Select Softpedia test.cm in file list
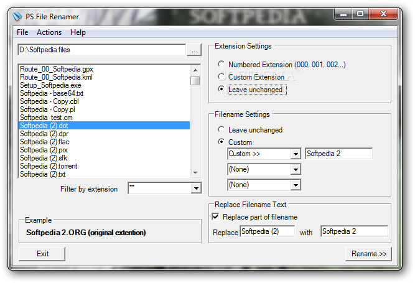The height and width of the screenshot is (283, 415). coord(105,118)
